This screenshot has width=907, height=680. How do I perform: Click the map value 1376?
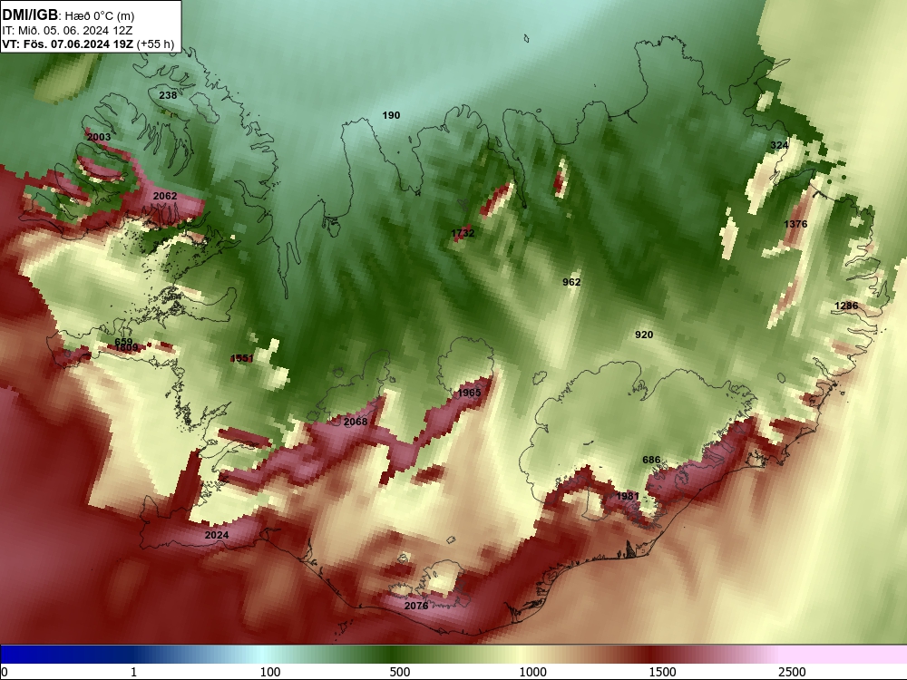795,224
